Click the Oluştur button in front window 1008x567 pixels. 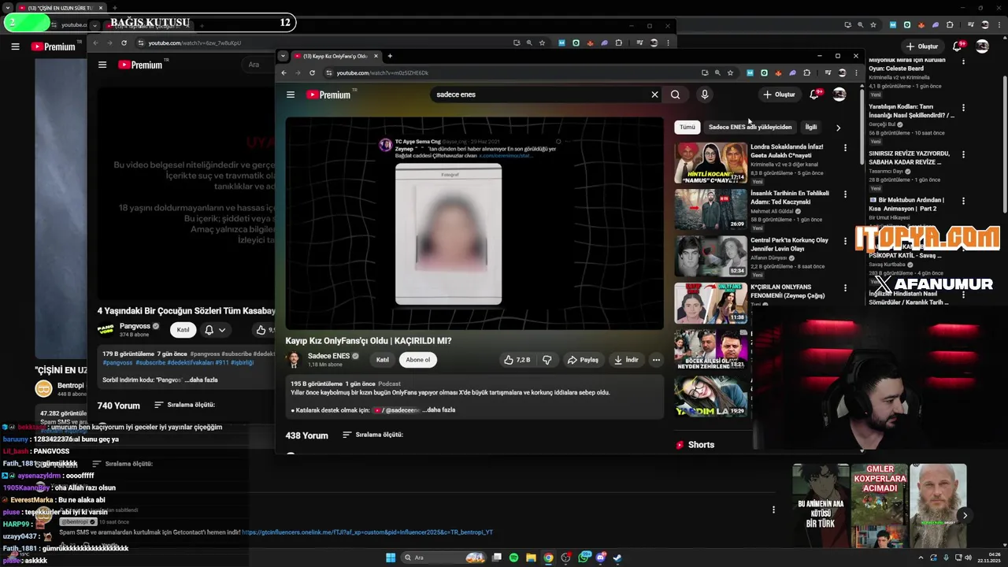pyautogui.click(x=780, y=94)
